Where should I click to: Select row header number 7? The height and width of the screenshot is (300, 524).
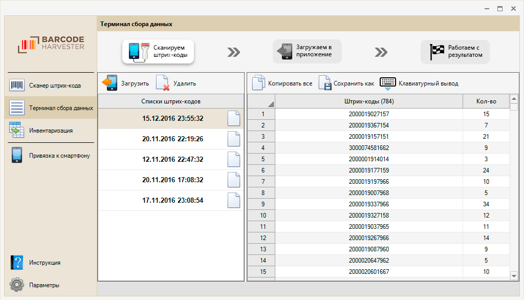261,182
